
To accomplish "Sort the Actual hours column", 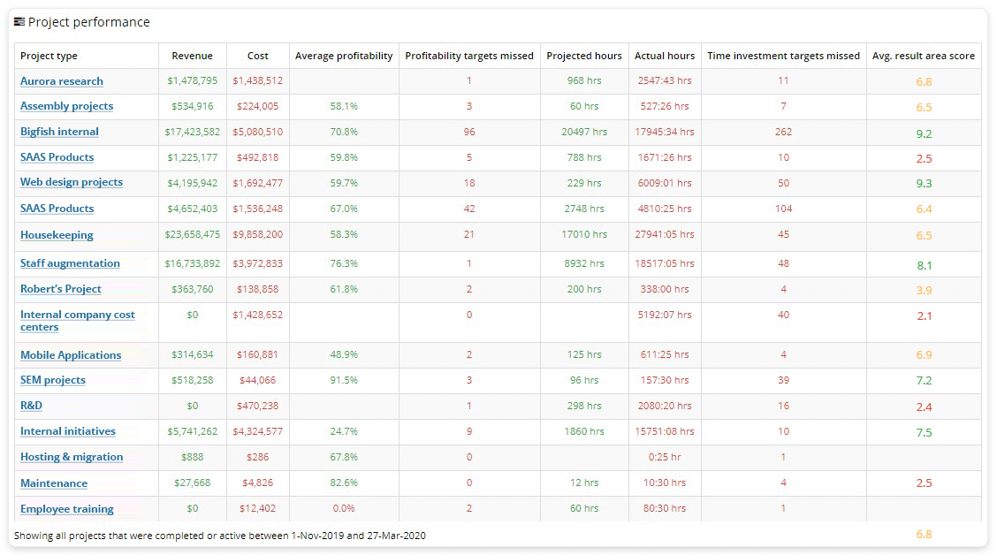I will 664,55.
